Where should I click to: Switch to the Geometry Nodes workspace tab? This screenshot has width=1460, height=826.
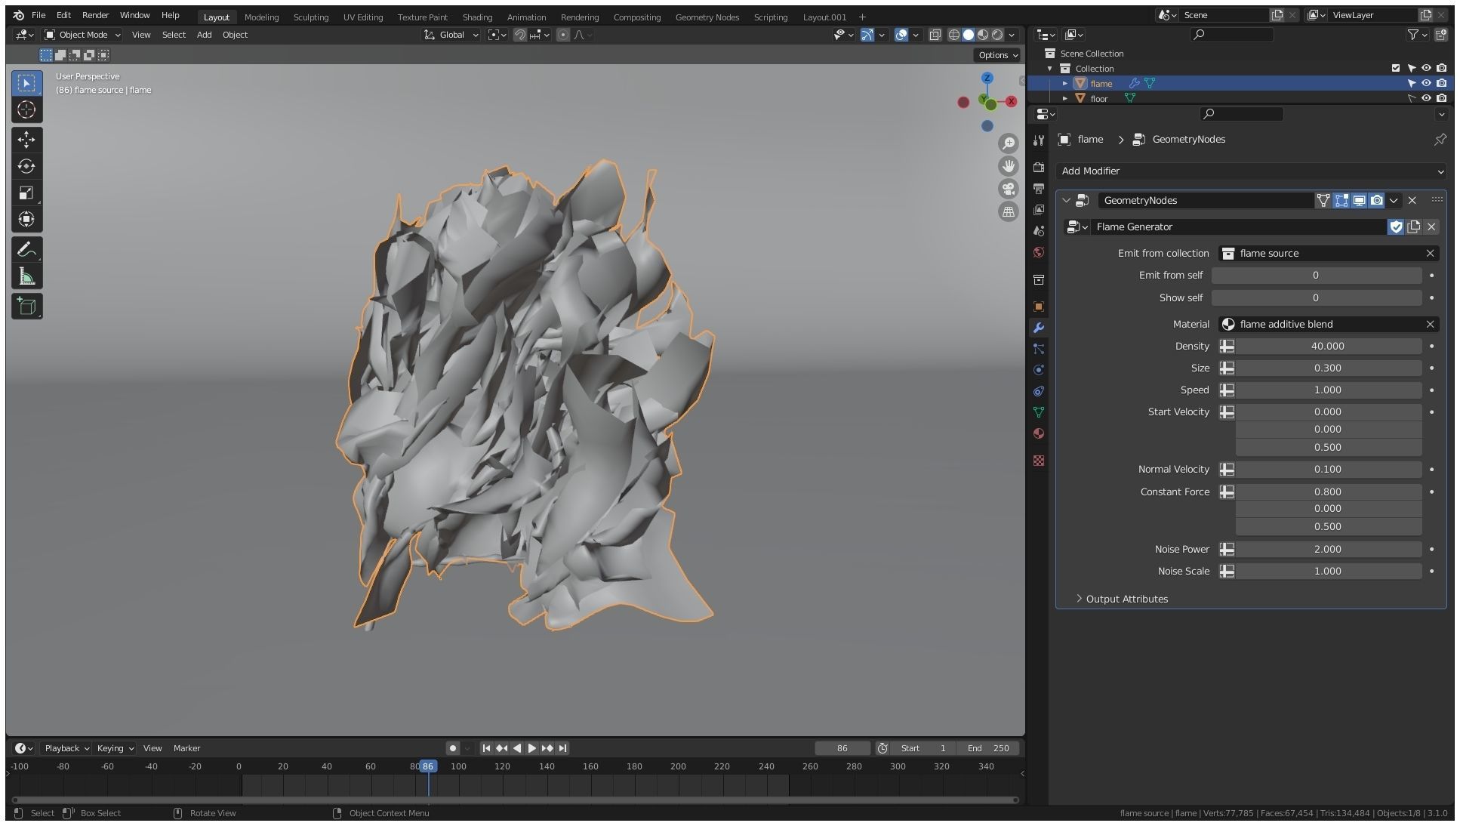pos(707,17)
